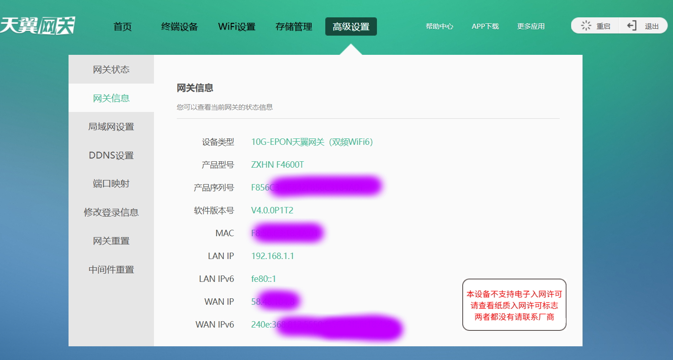Open 帮助中心 link

[440, 26]
